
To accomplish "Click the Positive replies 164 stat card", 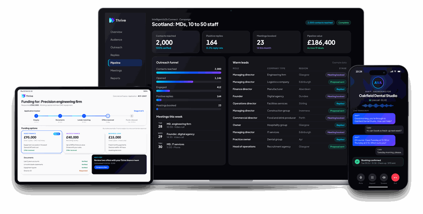I will (226, 42).
